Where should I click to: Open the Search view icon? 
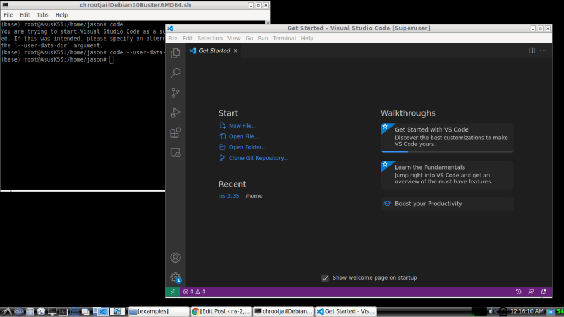click(175, 73)
